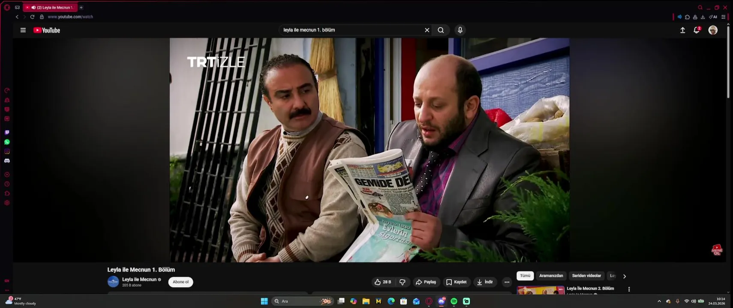Open the Easy Setup settings lines icon
This screenshot has height=308, width=733.
point(723,17)
